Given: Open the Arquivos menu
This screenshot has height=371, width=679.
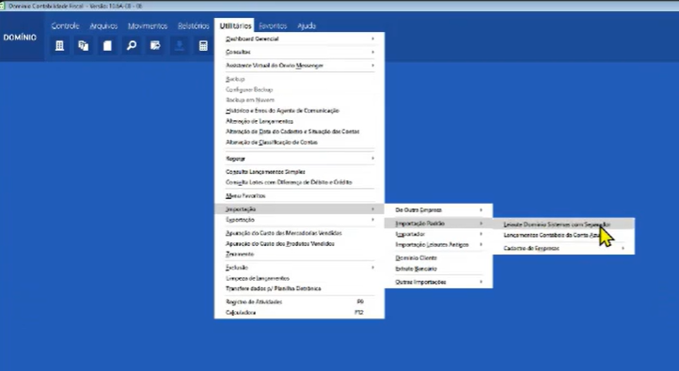Looking at the screenshot, I should pos(103,26).
